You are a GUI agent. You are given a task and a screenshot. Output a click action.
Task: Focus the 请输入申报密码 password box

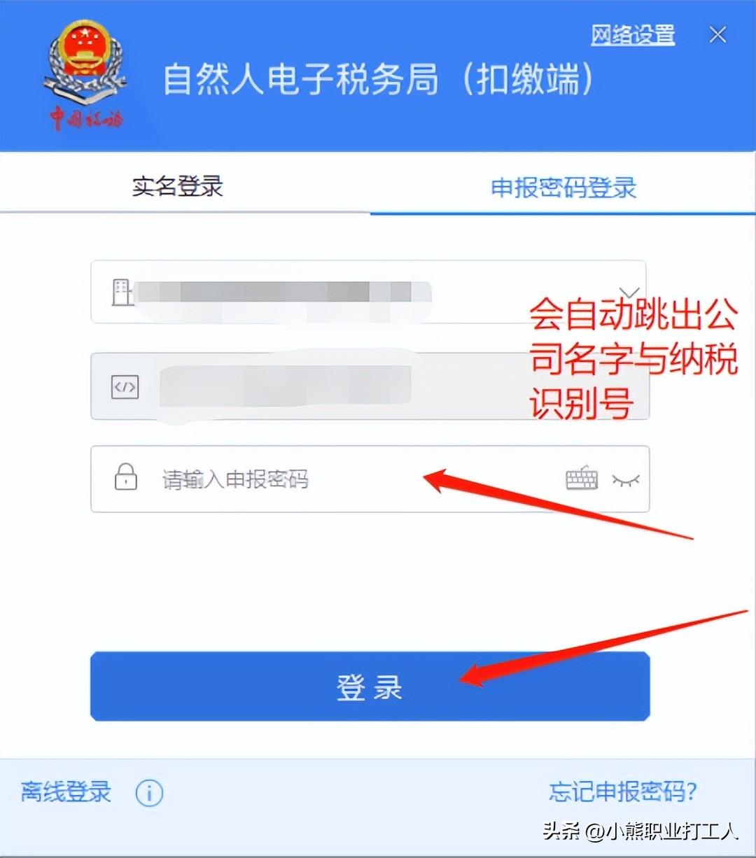pyautogui.click(x=370, y=479)
